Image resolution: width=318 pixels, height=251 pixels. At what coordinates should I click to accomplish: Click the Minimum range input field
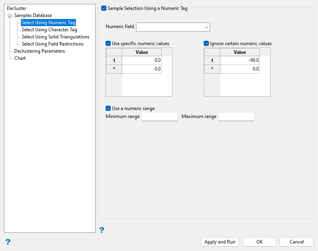click(x=160, y=117)
